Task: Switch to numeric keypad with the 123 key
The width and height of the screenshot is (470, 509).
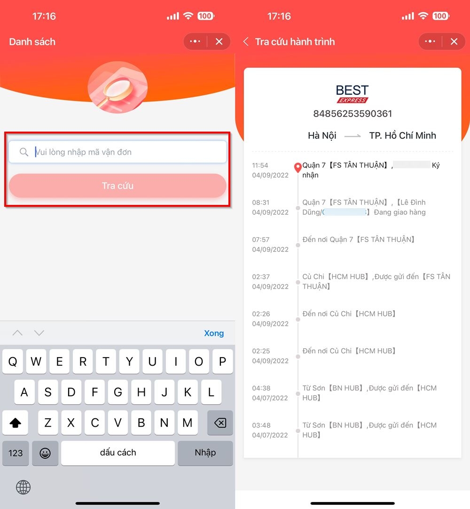Action: (x=16, y=453)
